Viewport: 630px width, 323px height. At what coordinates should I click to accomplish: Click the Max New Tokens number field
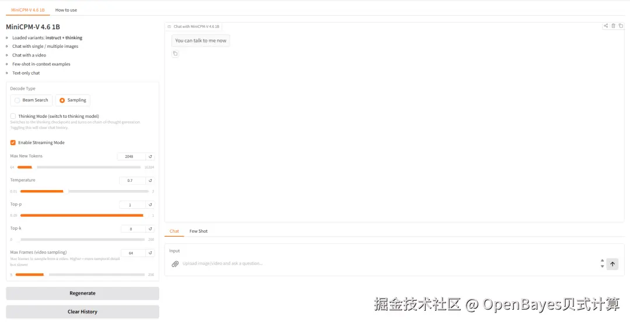(x=131, y=157)
